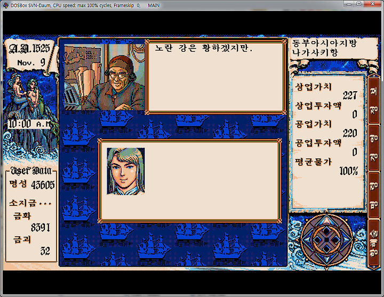Minimize the DOSBox window
The height and width of the screenshot is (297, 384).
click(x=349, y=4)
